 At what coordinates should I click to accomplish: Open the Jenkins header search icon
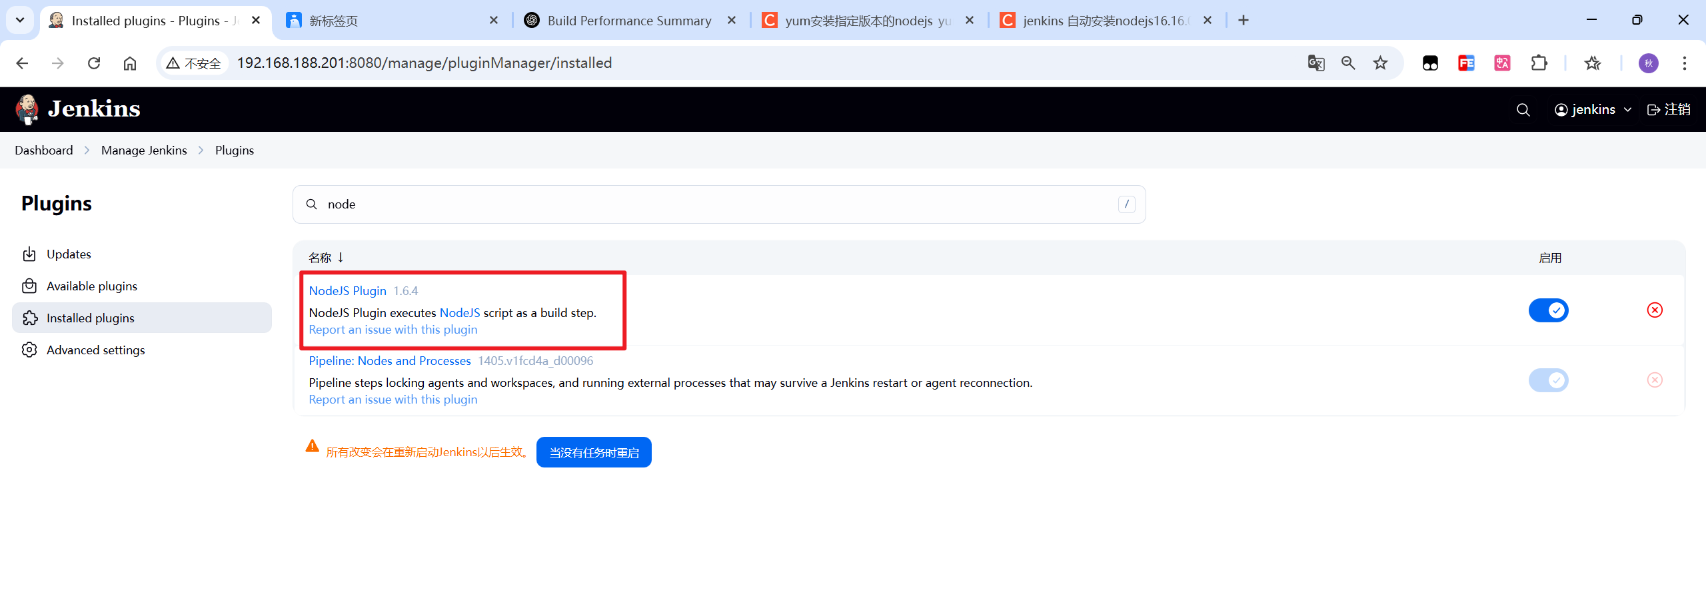pos(1523,110)
